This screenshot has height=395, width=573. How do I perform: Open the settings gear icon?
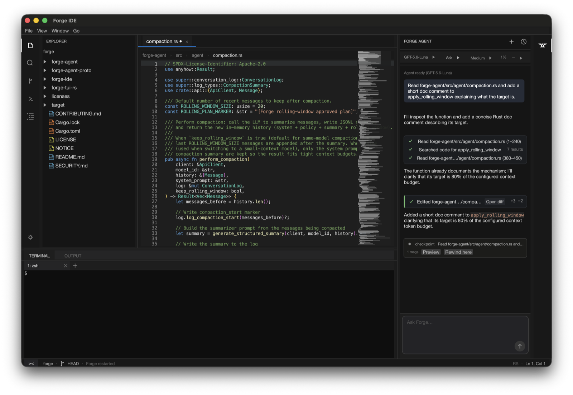coord(30,237)
